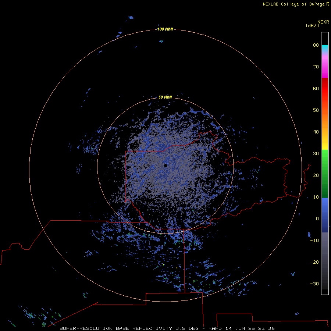This screenshot has height=331, width=331.
Task: Click the 50 NMI range ring label
Action: coord(165,97)
